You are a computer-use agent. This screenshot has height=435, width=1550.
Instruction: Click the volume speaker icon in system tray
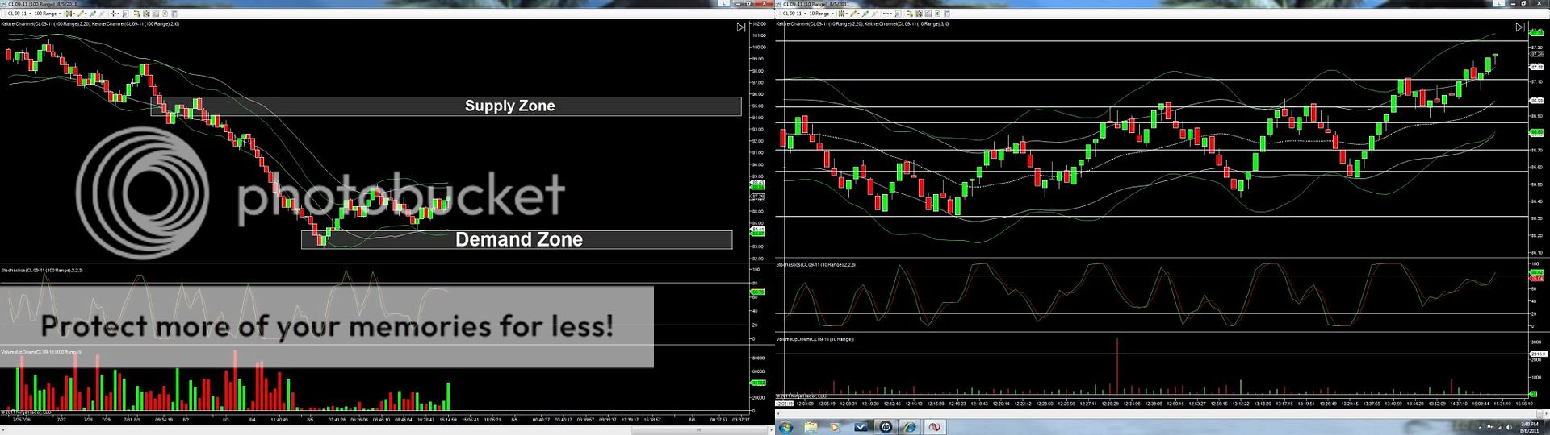click(x=1509, y=428)
